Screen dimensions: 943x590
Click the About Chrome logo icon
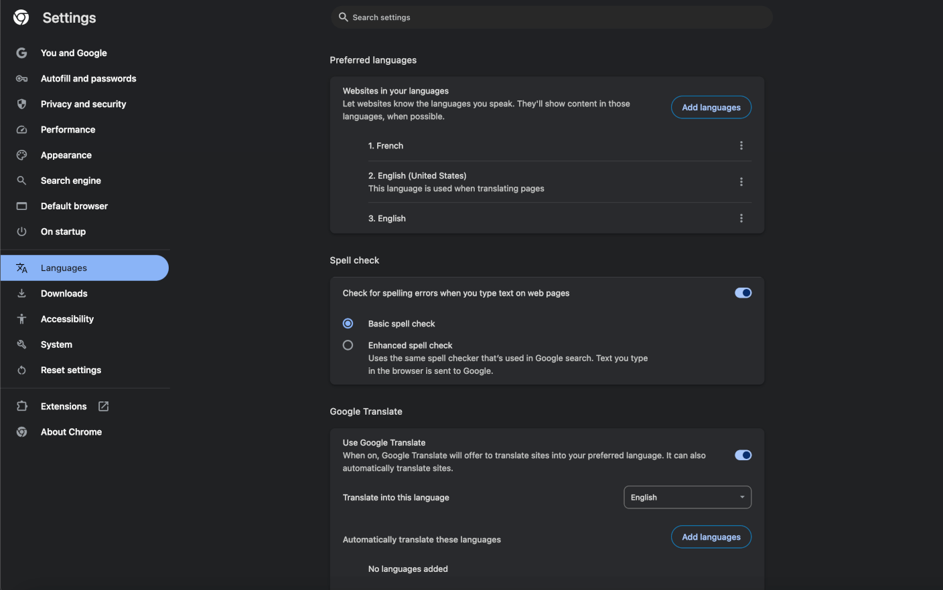21,431
